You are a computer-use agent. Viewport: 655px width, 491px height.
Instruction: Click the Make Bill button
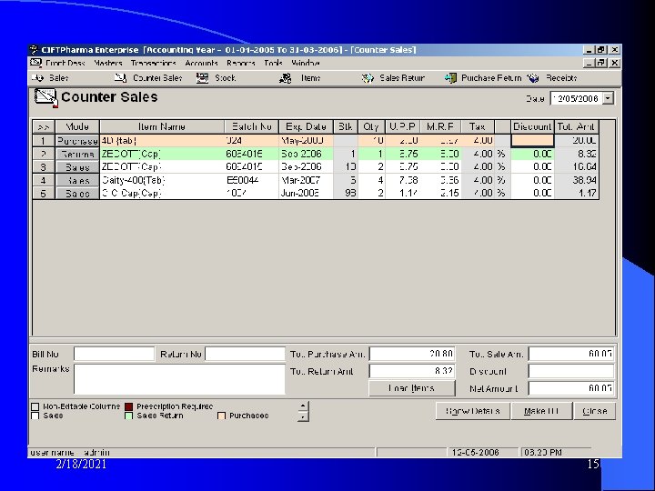point(541,411)
